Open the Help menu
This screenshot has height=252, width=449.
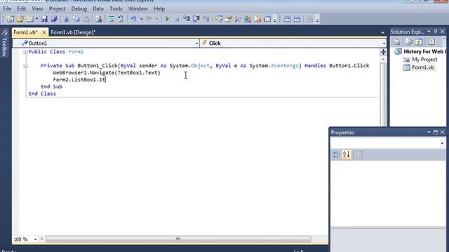click(159, 9)
